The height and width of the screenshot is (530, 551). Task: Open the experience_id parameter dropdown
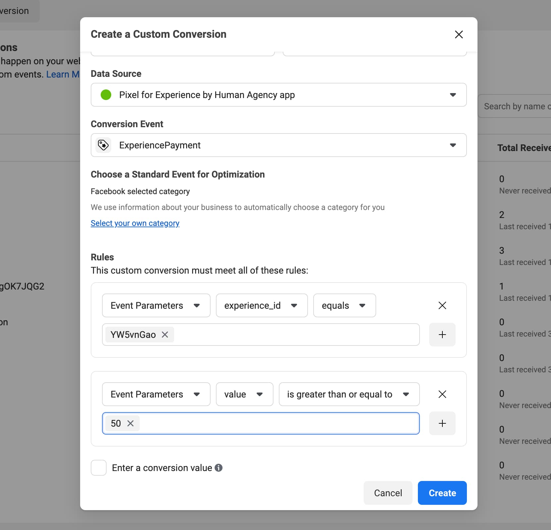pyautogui.click(x=262, y=305)
